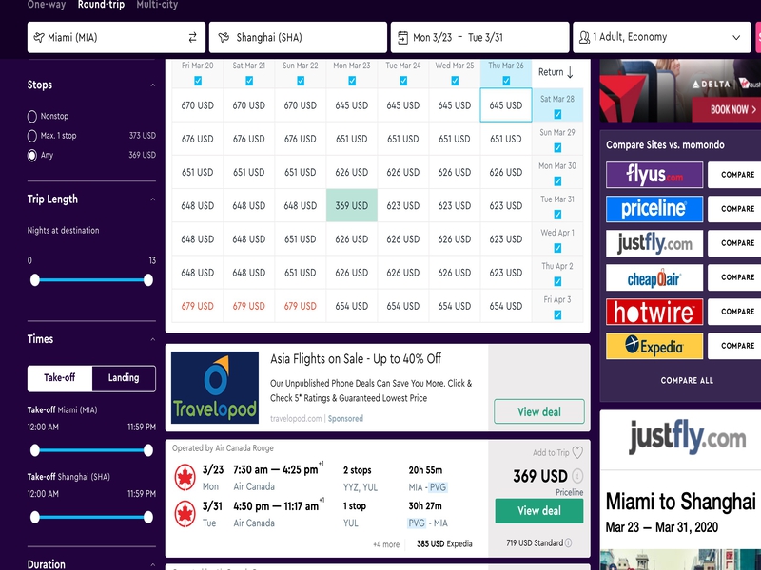Toggle the Mon Mar 23 departure checkbox
The height and width of the screenshot is (570, 761).
[x=352, y=81]
